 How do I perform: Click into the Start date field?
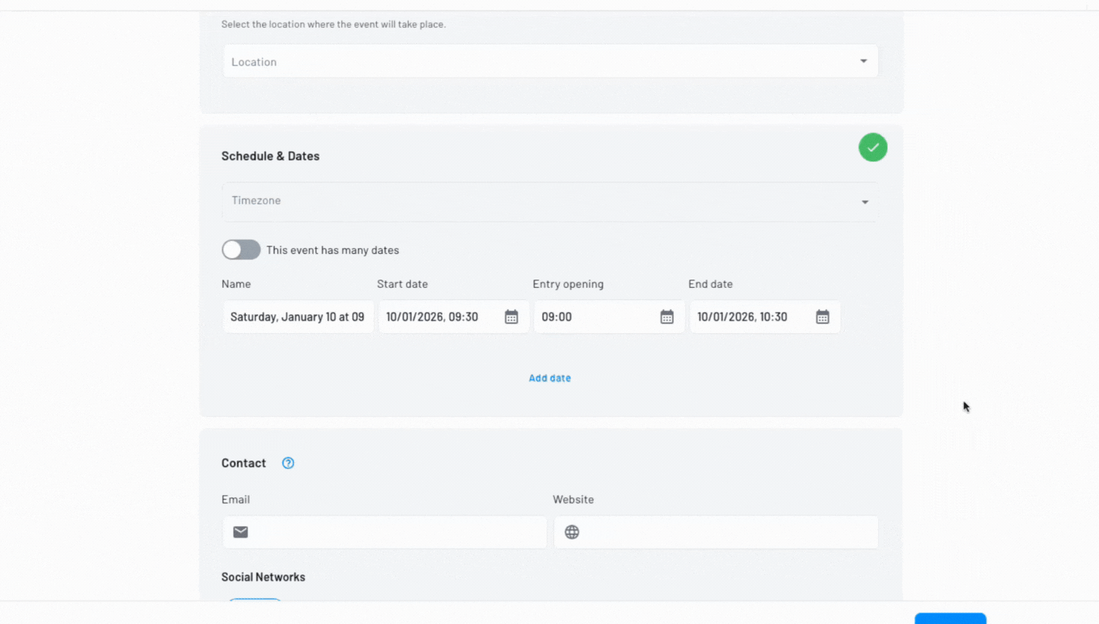tap(437, 317)
